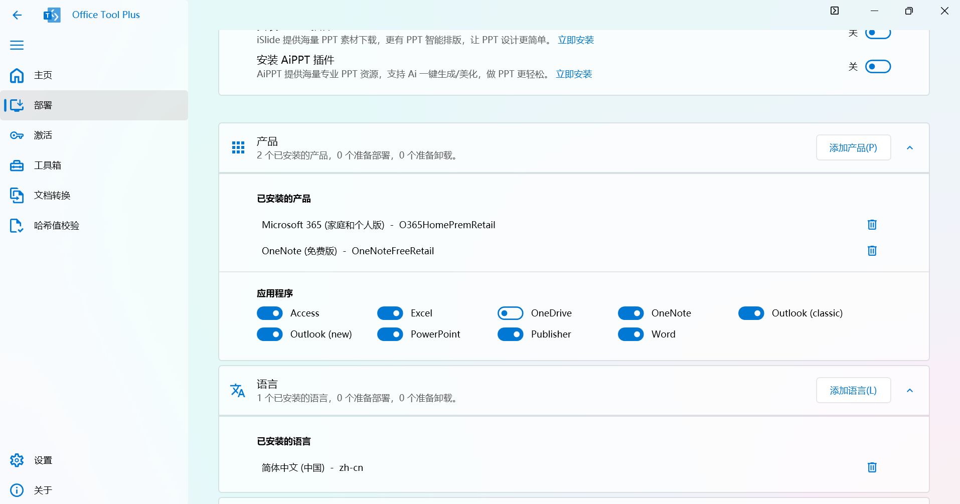Click the 添加语言(L) button
Image resolution: width=960 pixels, height=504 pixels.
pyautogui.click(x=853, y=391)
